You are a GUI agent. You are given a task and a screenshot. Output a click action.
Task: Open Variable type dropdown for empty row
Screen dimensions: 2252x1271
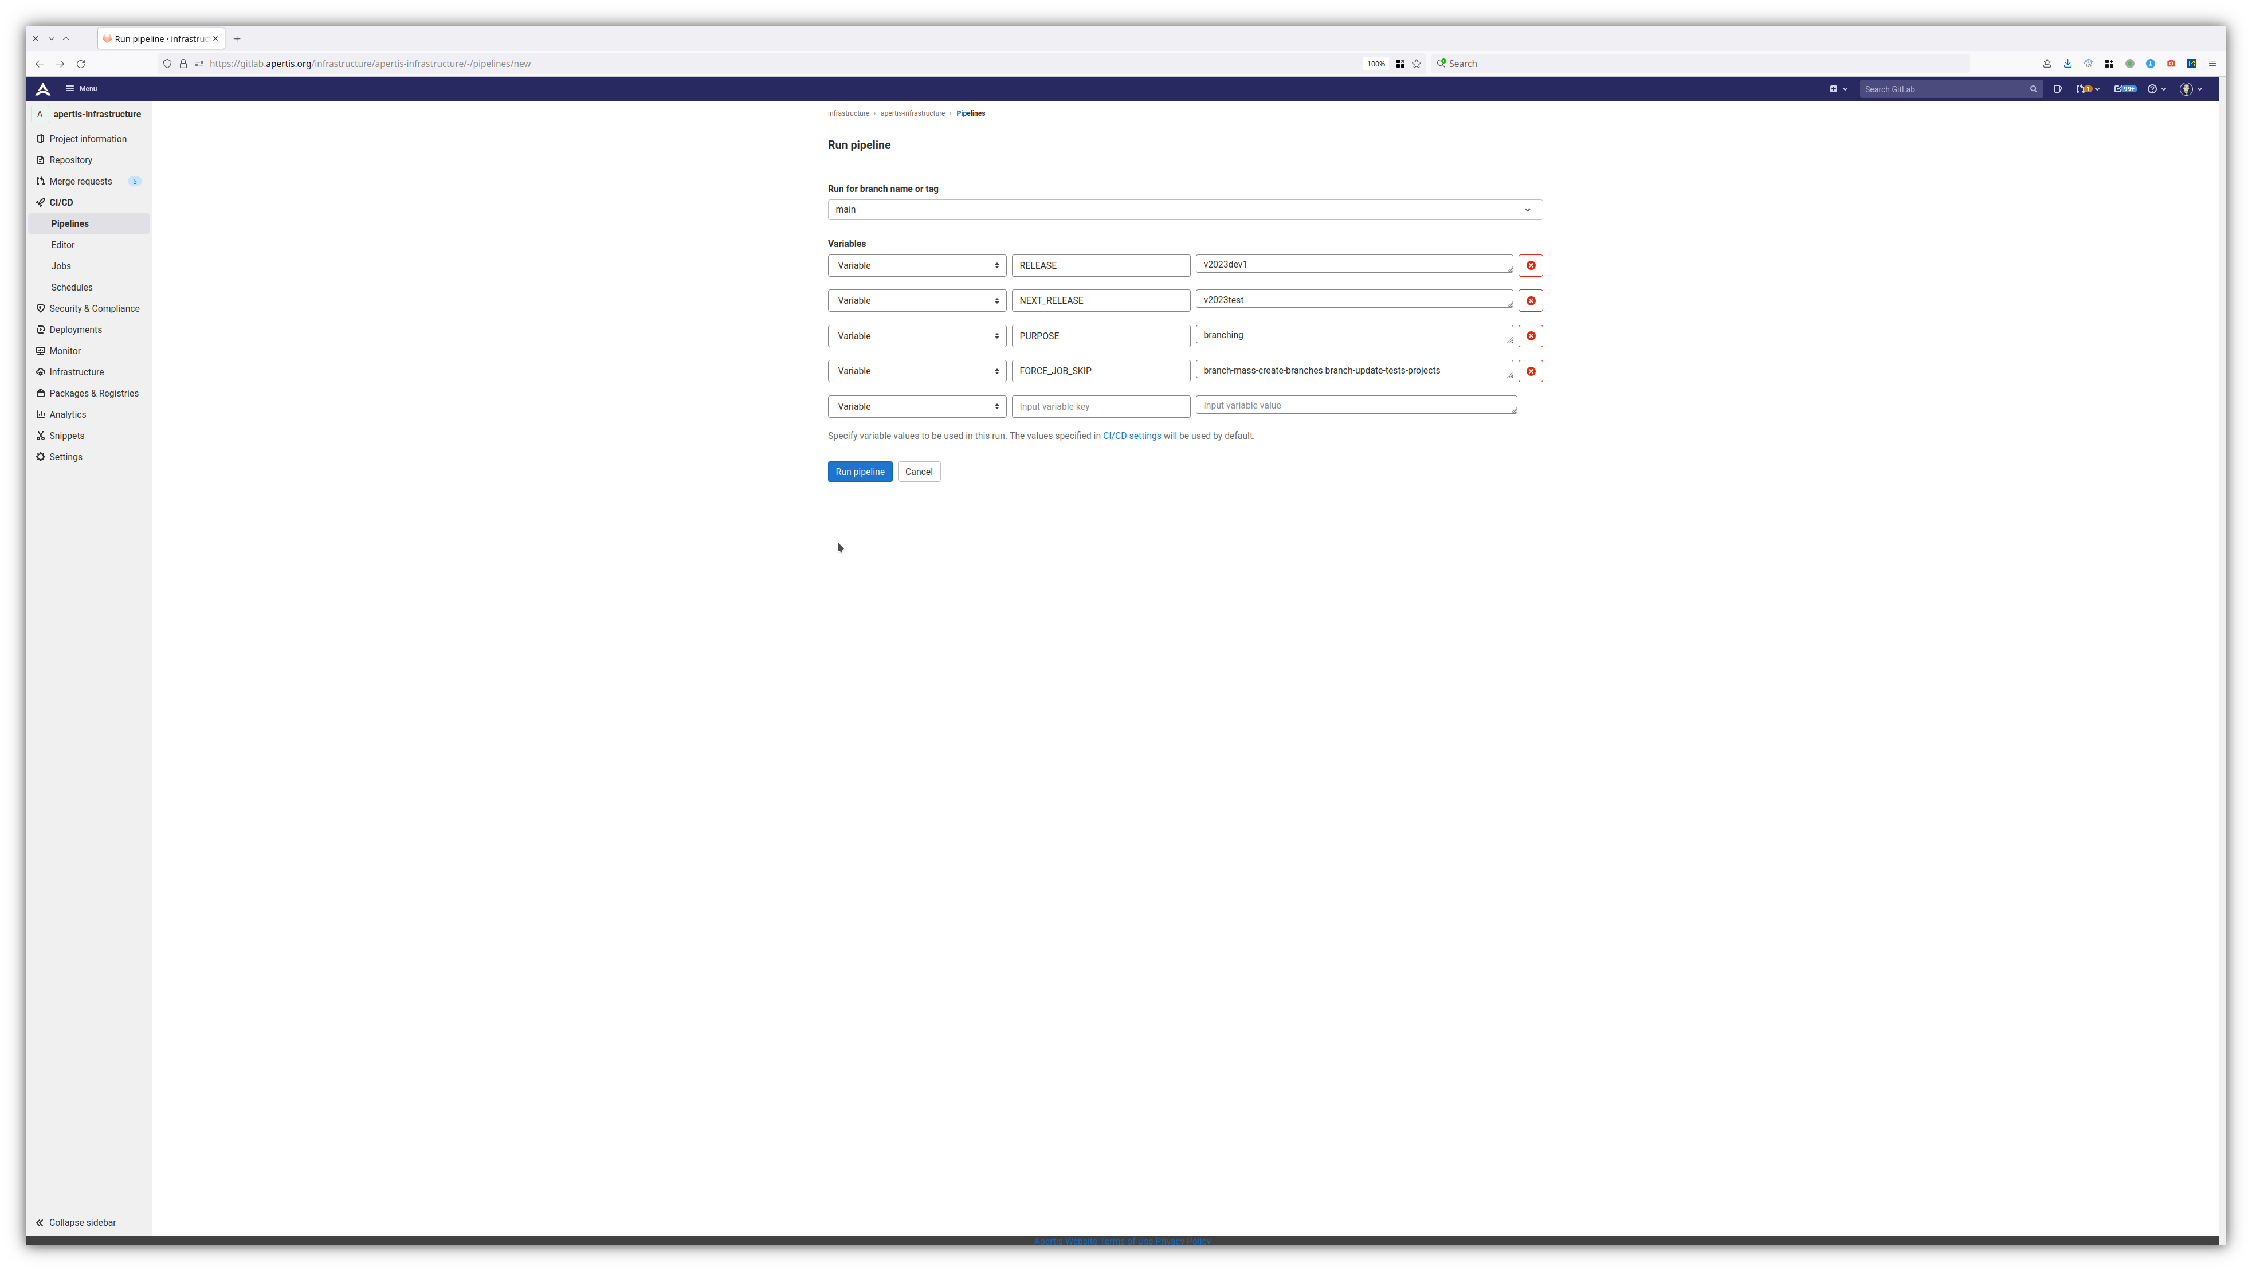point(916,406)
